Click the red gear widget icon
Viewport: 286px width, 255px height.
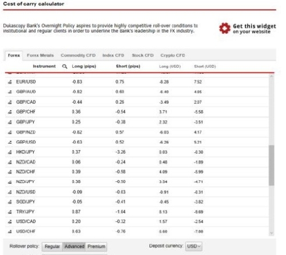[225, 29]
